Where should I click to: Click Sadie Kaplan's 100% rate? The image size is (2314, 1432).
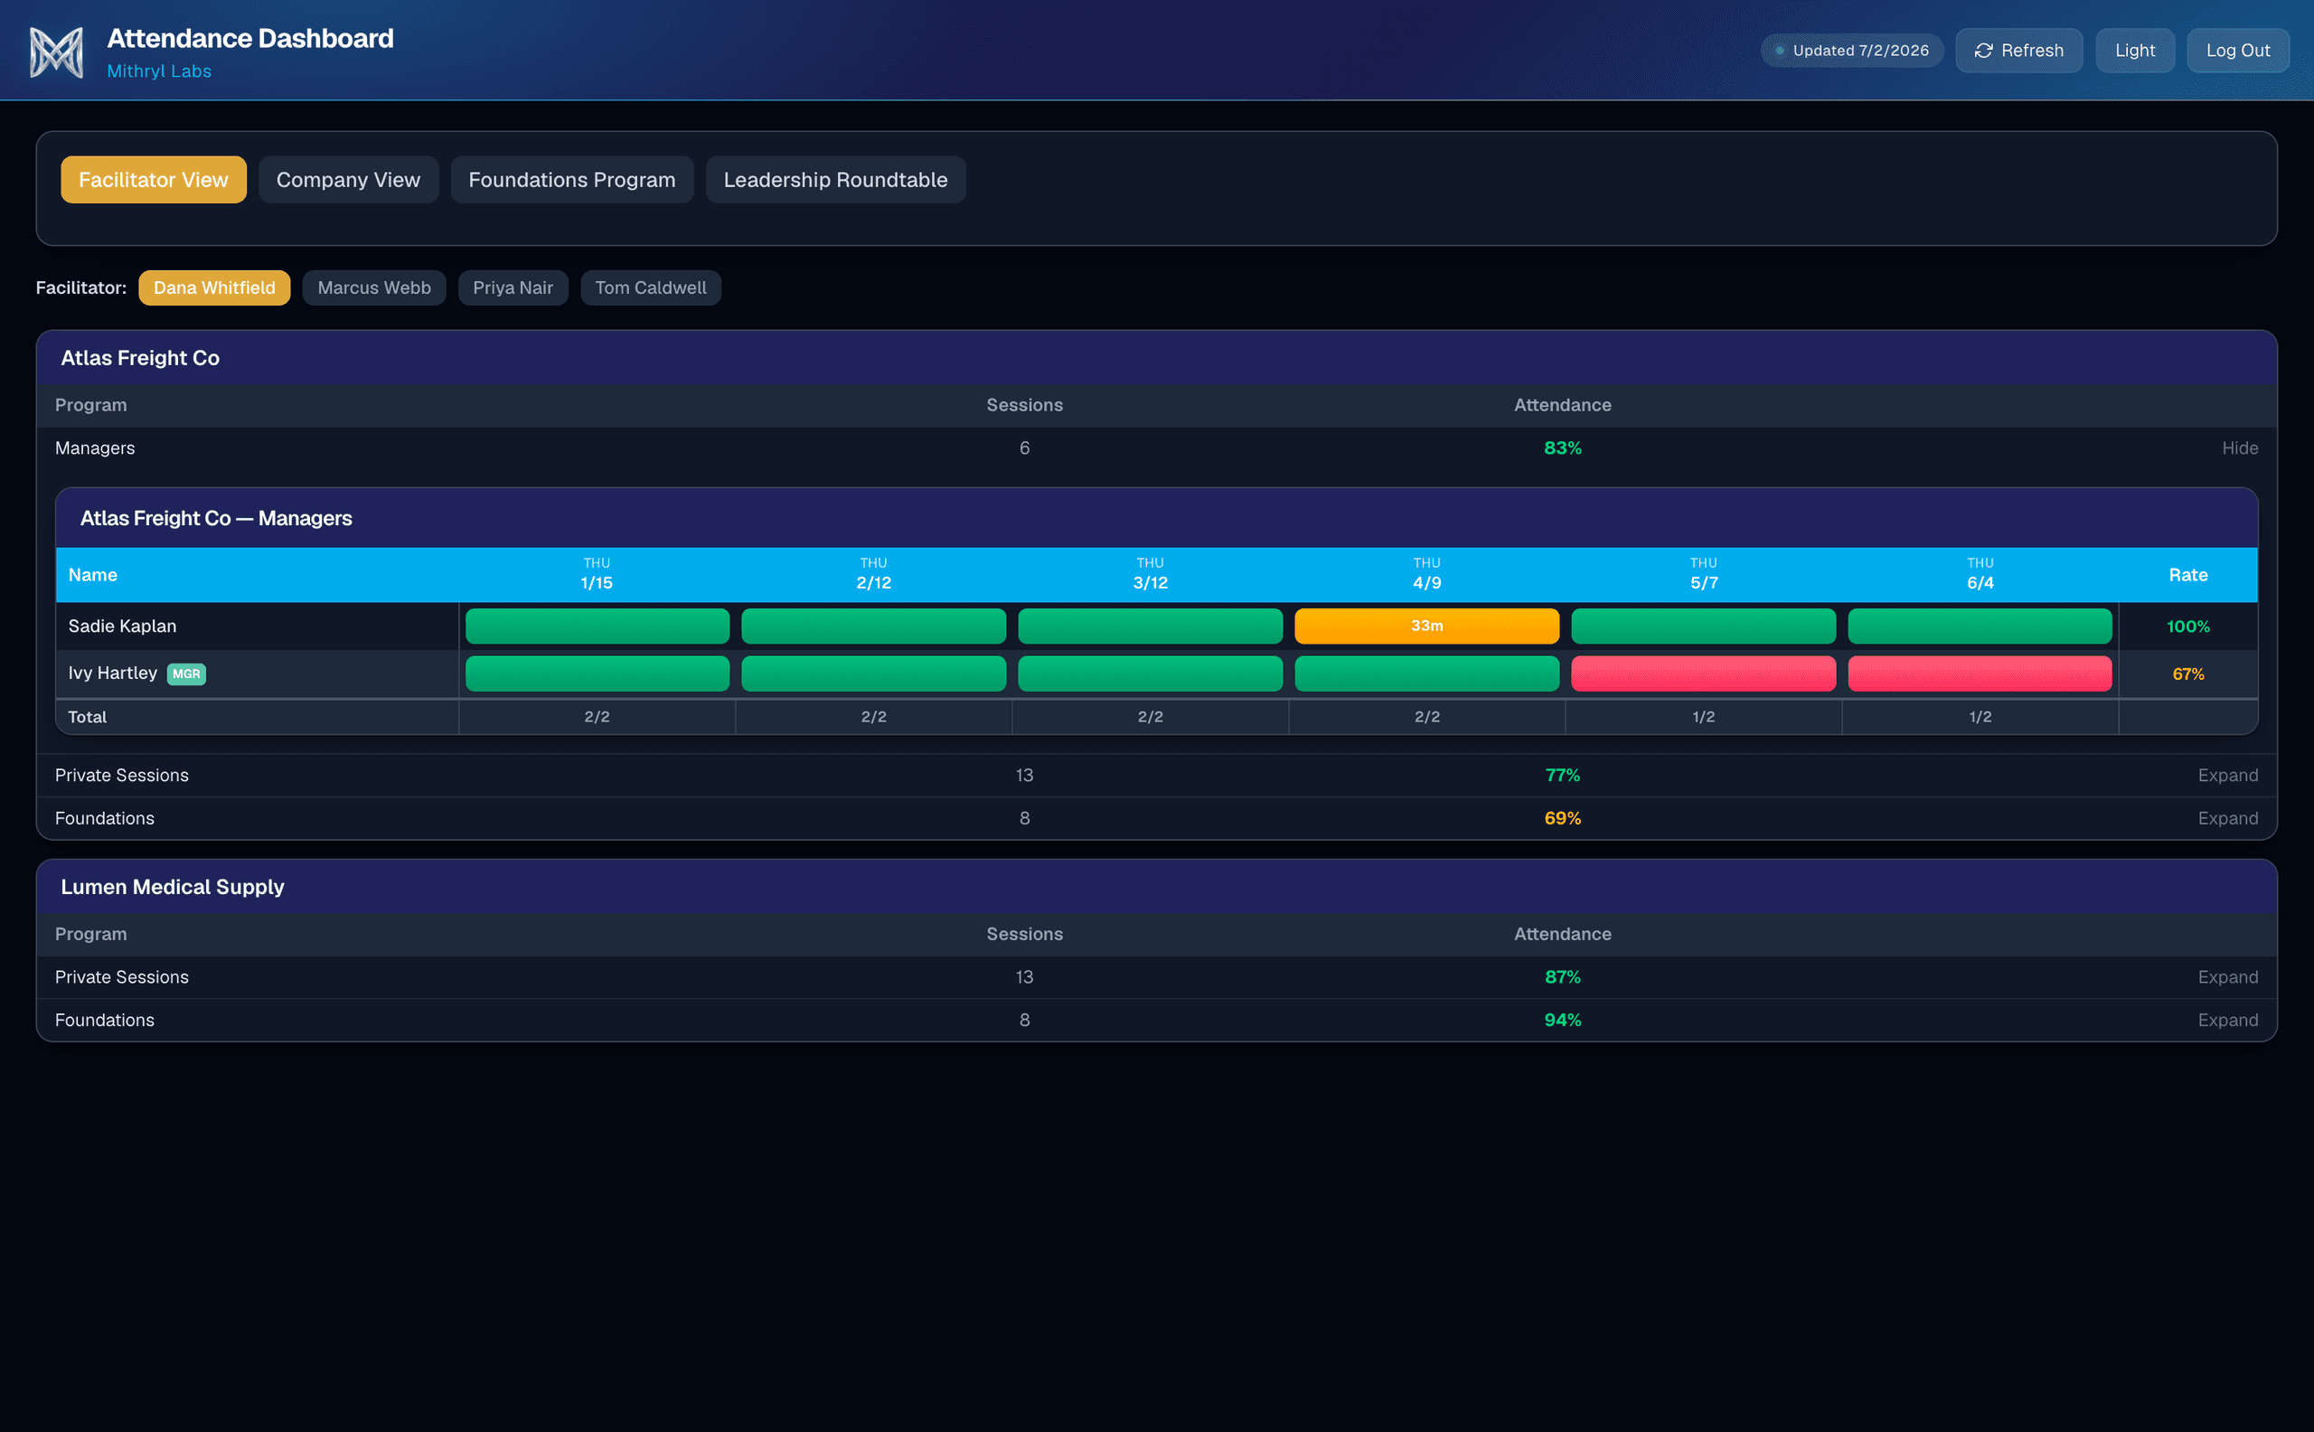click(2188, 626)
